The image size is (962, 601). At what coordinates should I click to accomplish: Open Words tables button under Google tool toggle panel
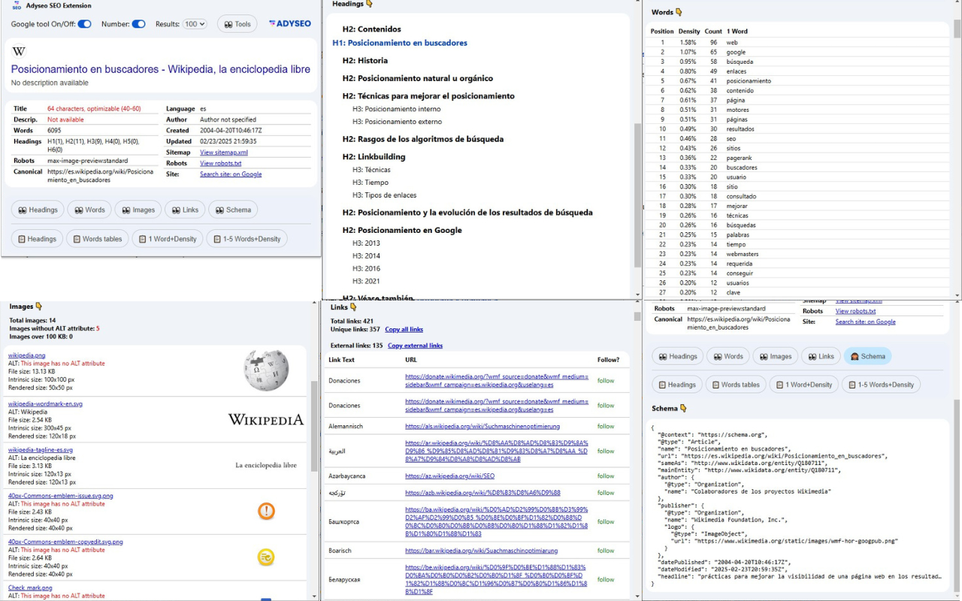click(97, 239)
